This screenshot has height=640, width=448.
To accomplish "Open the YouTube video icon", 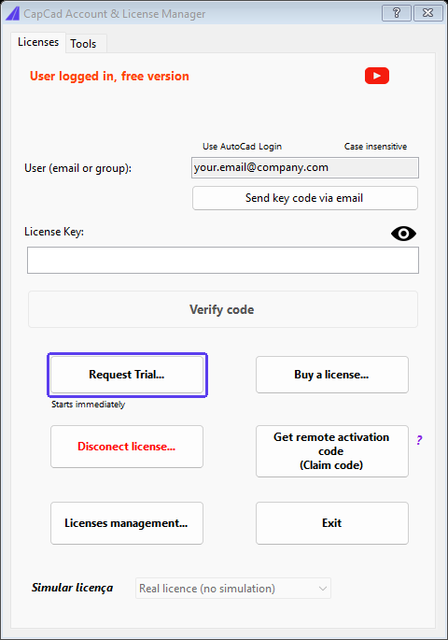I will [377, 76].
